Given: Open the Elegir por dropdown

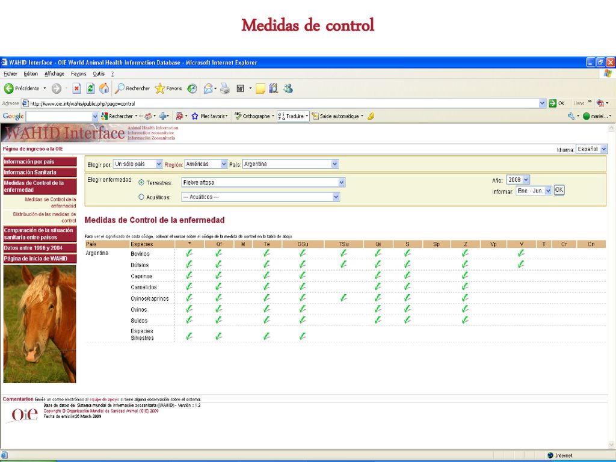Looking at the screenshot, I should coord(138,164).
